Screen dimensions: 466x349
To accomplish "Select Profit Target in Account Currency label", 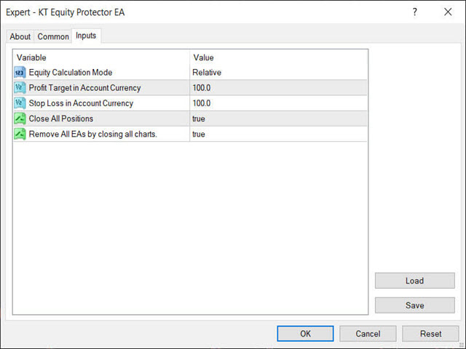I will (84, 88).
